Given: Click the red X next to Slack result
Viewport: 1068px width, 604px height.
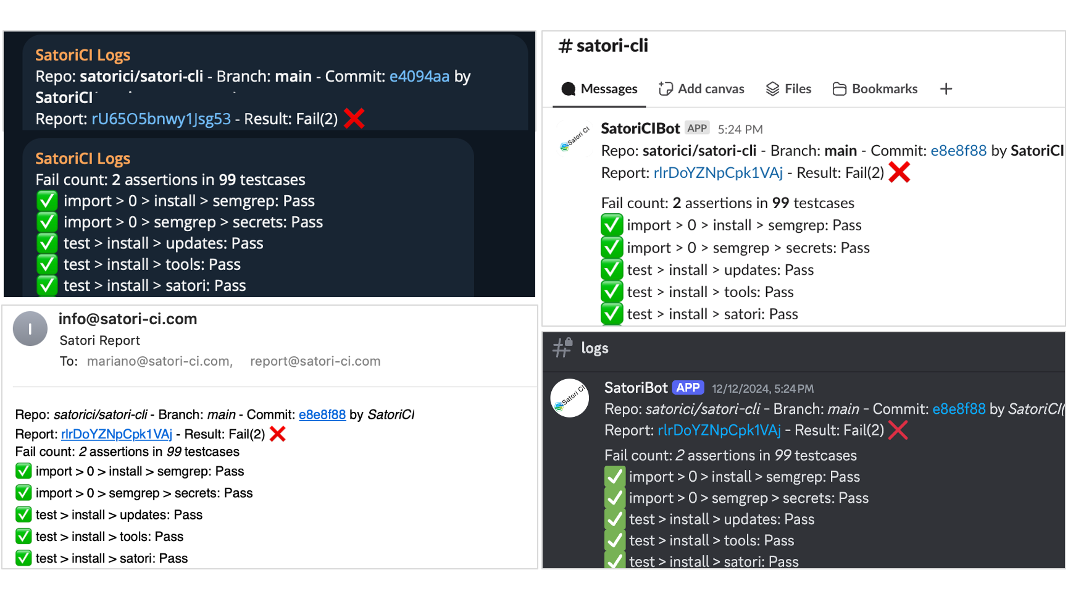Looking at the screenshot, I should tap(899, 172).
